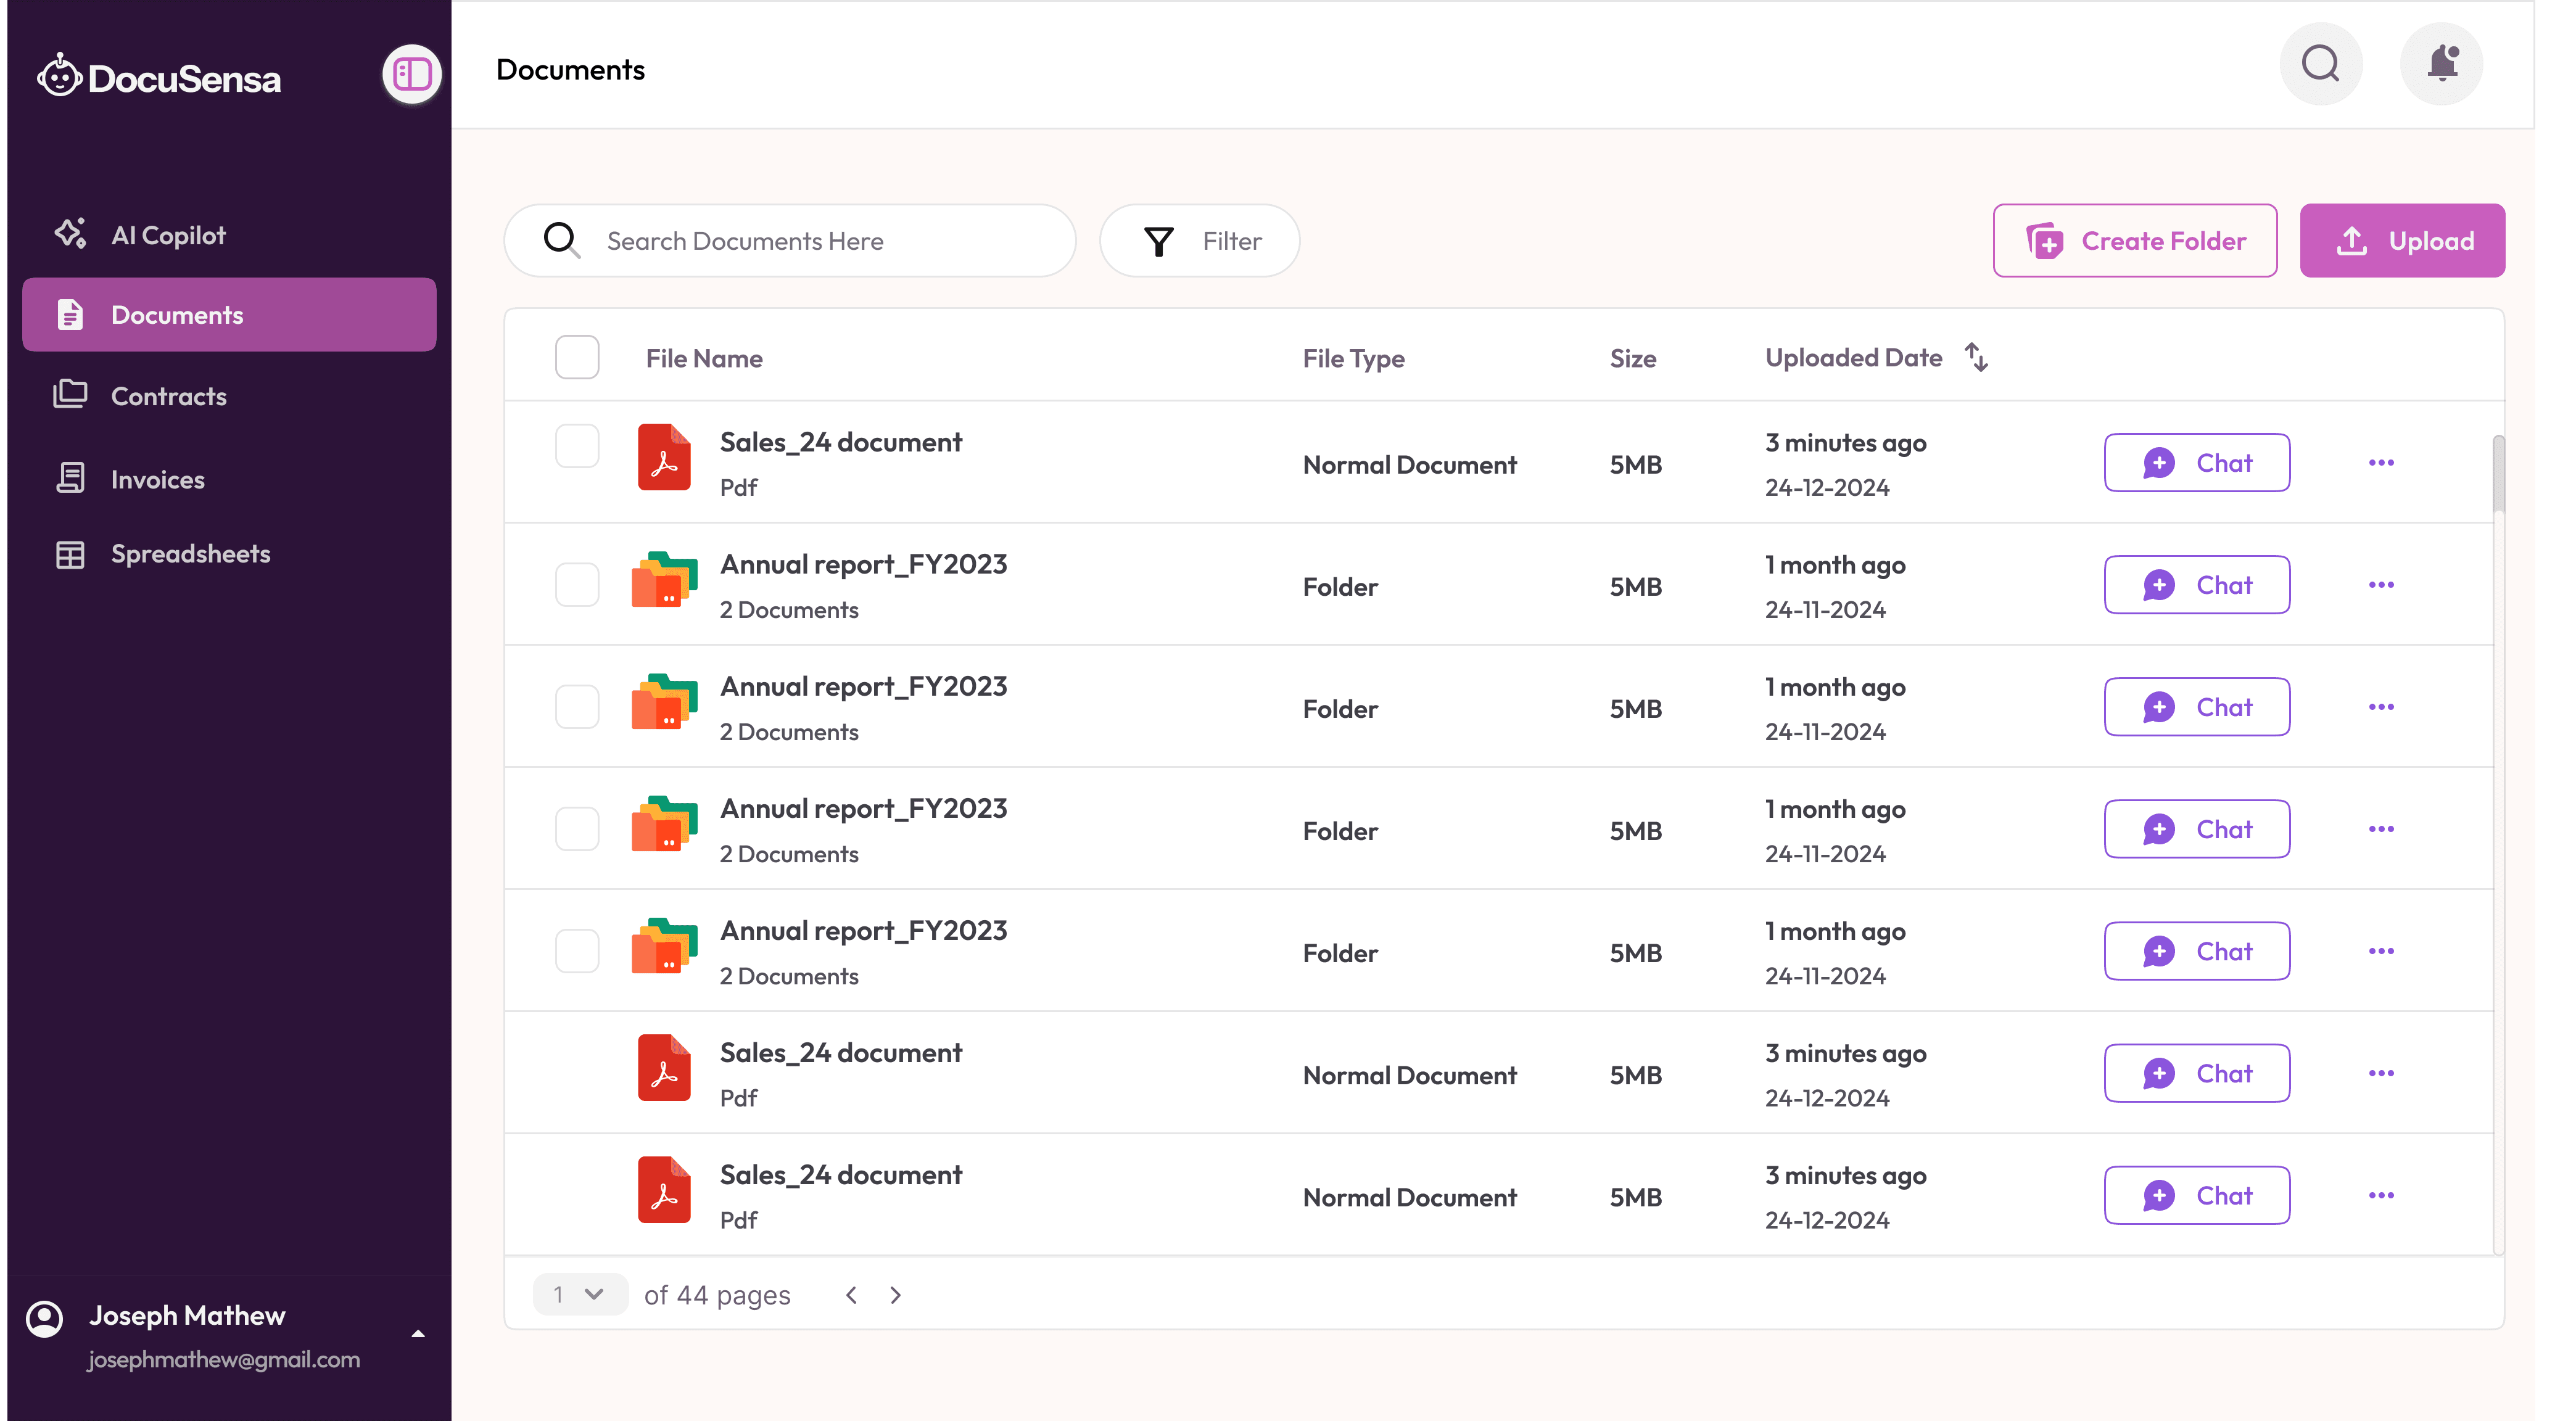Click the sidebar collapse toggle icon
The width and height of the screenshot is (2576, 1421).
click(412, 74)
